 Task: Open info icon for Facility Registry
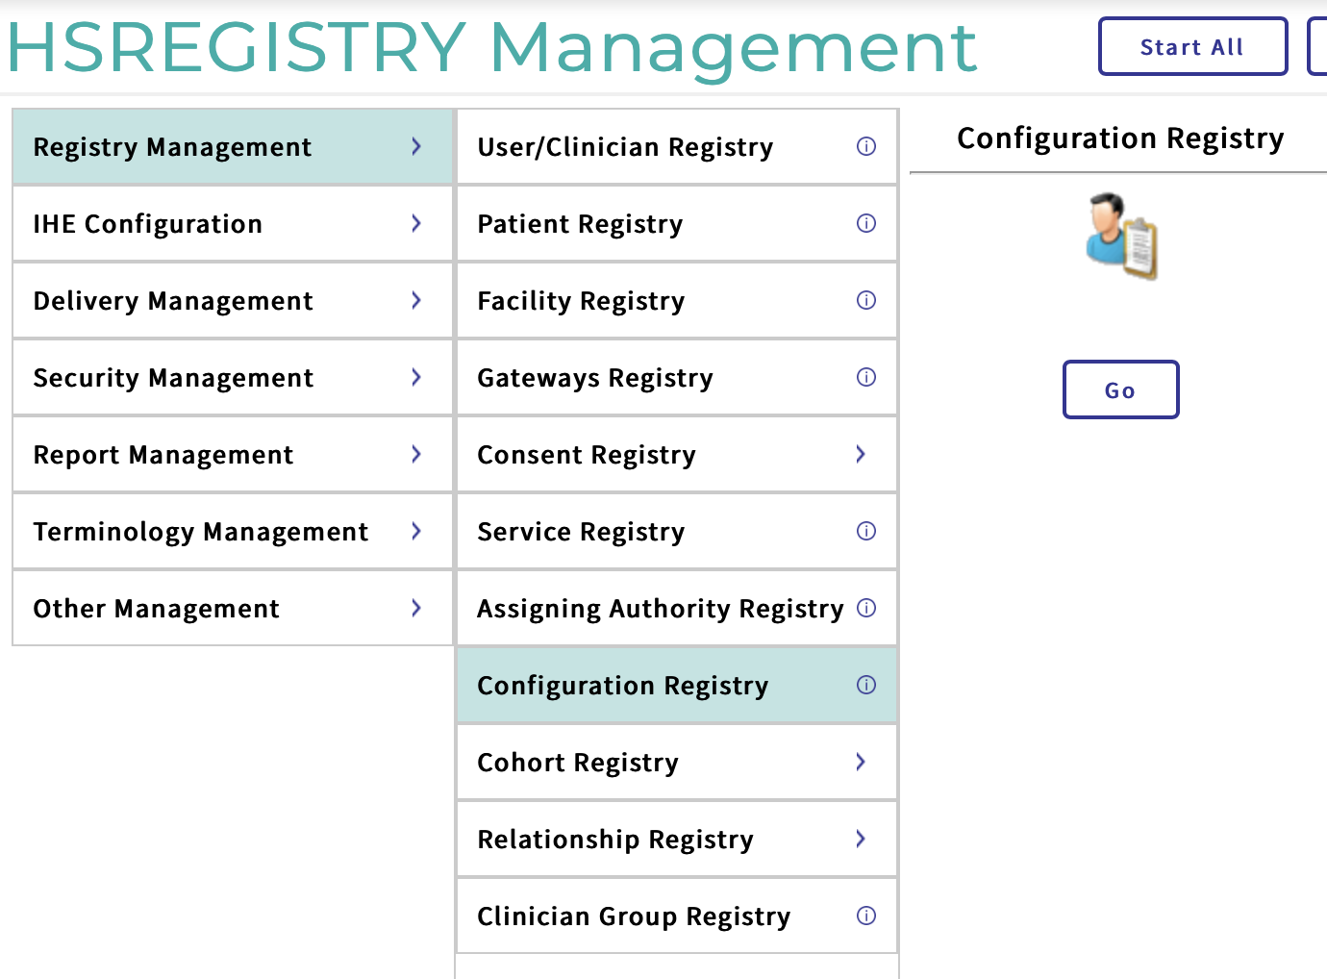pyautogui.click(x=866, y=300)
